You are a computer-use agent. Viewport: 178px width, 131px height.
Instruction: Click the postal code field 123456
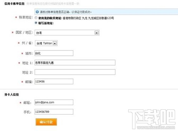[54, 82]
